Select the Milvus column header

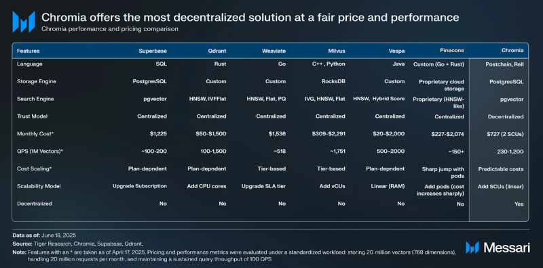(x=337, y=51)
